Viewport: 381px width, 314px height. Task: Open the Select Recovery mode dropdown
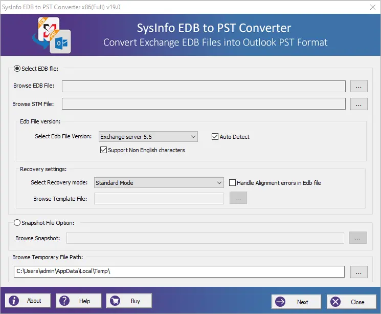(x=159, y=183)
